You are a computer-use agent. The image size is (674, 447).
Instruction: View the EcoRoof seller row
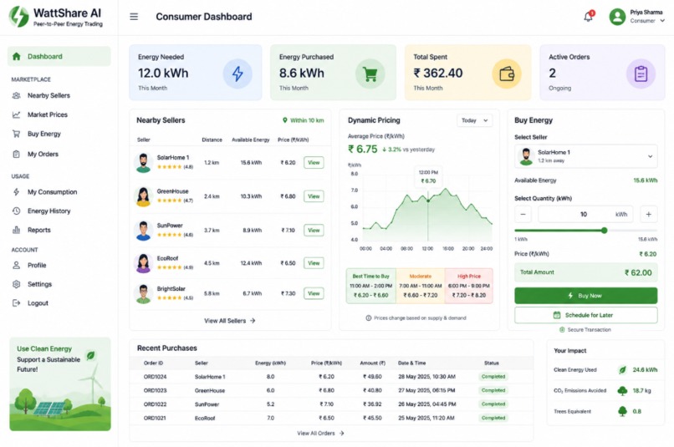314,263
